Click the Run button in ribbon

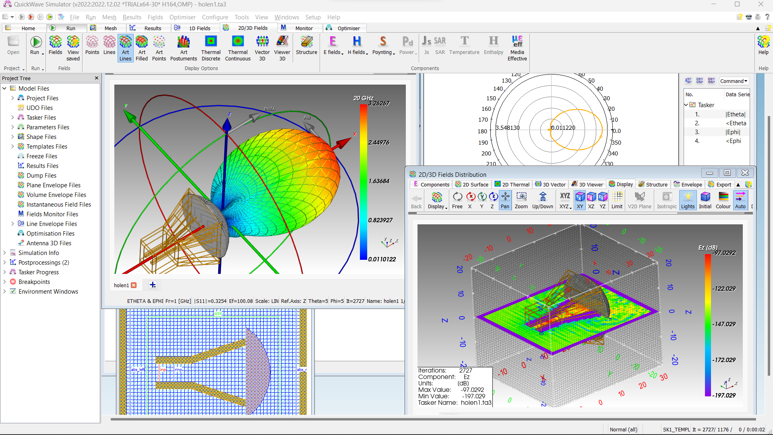point(35,45)
